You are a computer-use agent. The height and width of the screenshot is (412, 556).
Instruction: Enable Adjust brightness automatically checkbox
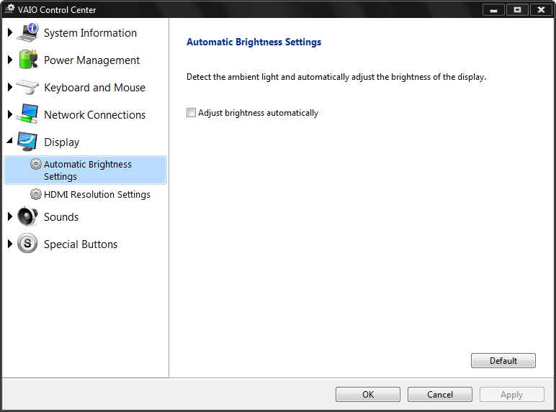[x=191, y=113]
